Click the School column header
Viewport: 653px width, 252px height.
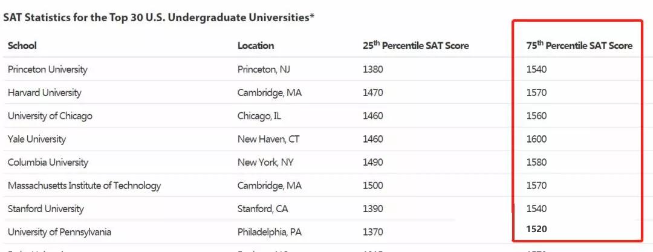(x=22, y=46)
